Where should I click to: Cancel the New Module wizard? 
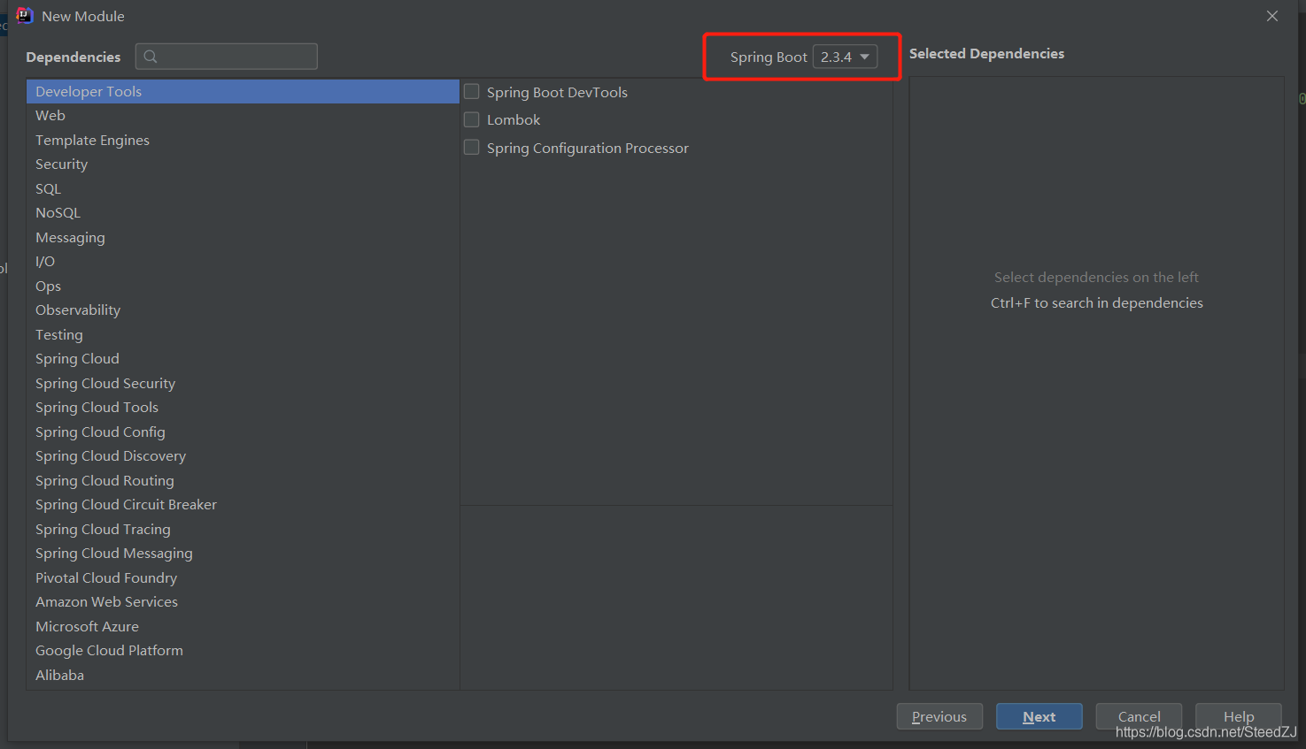pos(1139,716)
